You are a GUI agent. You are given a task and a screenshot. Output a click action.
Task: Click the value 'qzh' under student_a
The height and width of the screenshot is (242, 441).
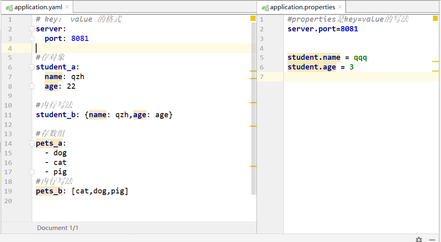coord(78,77)
